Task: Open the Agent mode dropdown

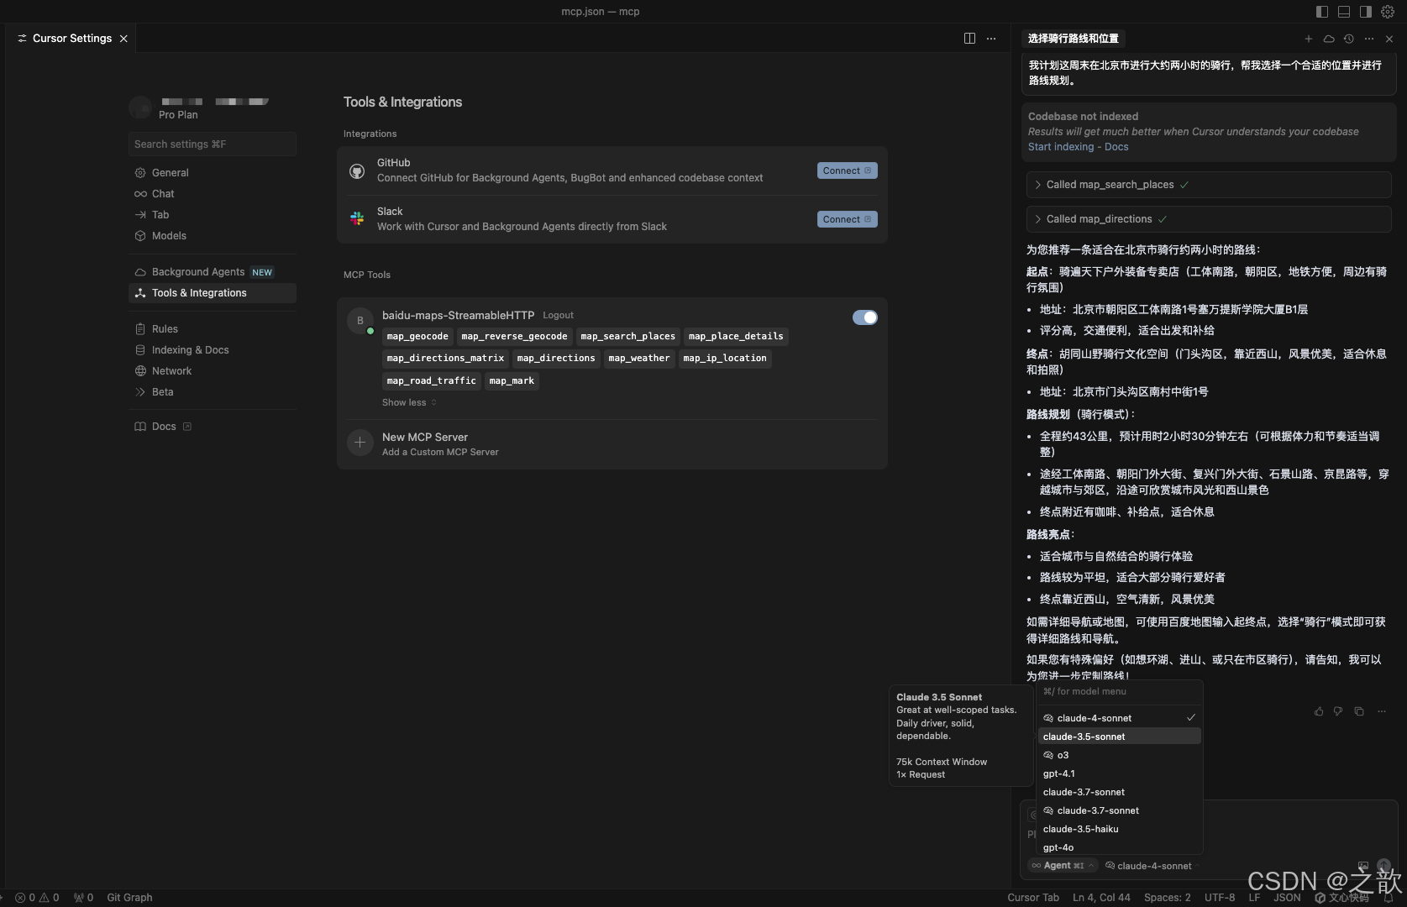Action: (x=1063, y=866)
